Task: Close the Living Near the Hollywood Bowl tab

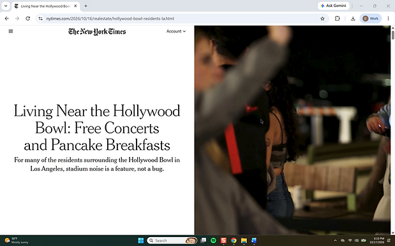Action: (x=75, y=6)
